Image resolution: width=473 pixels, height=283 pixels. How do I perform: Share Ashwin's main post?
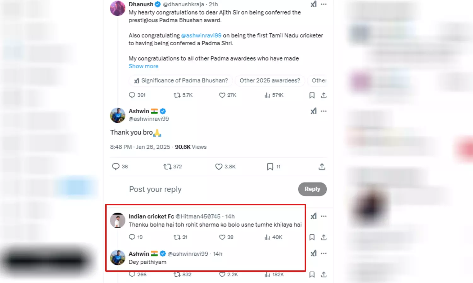click(x=322, y=167)
